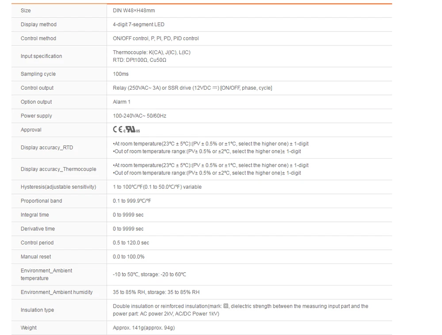Viewport: 442px width, 335px height.
Task: Click the CE approval mark
Action: pos(117,130)
